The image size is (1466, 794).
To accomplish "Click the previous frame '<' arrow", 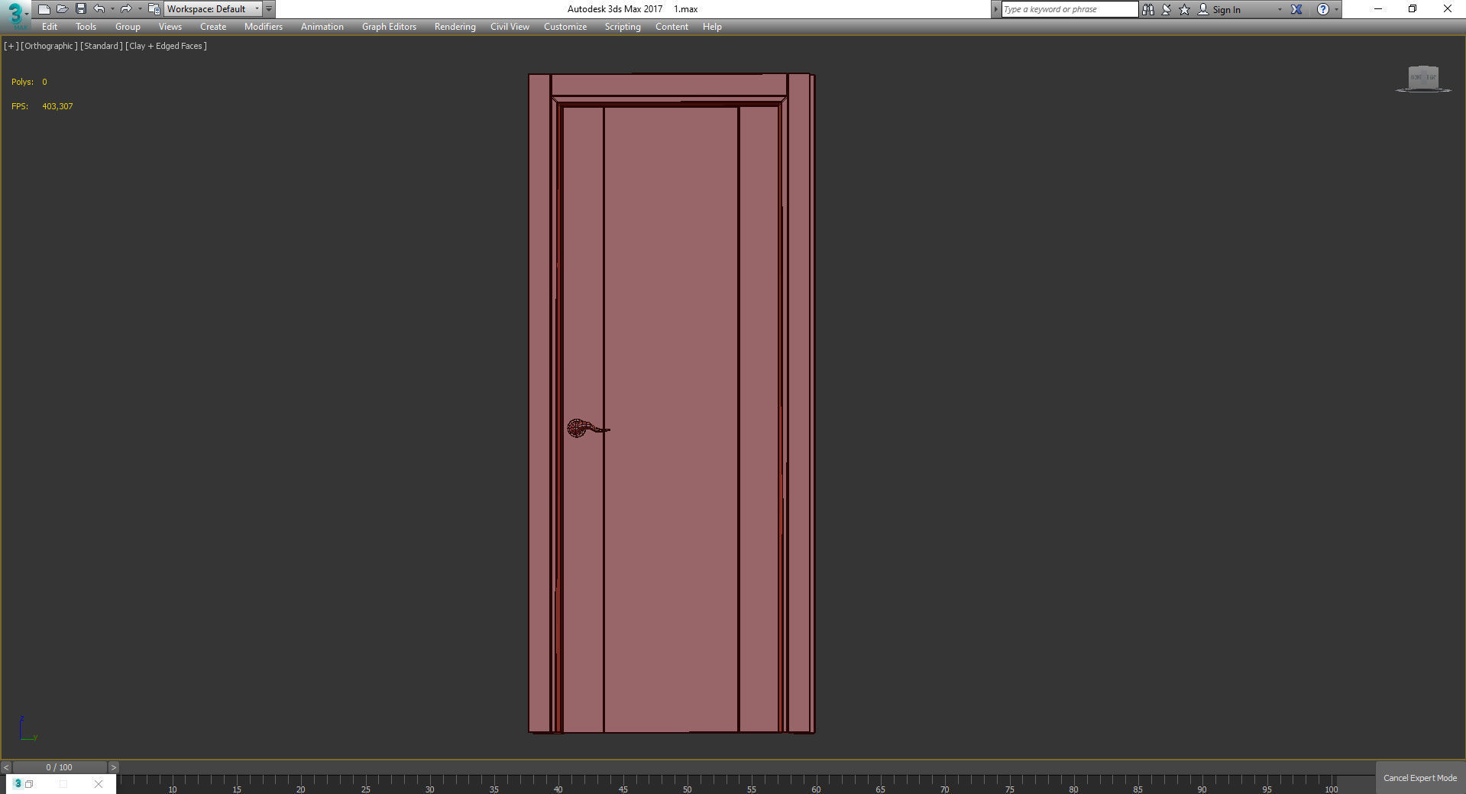I will (6, 767).
